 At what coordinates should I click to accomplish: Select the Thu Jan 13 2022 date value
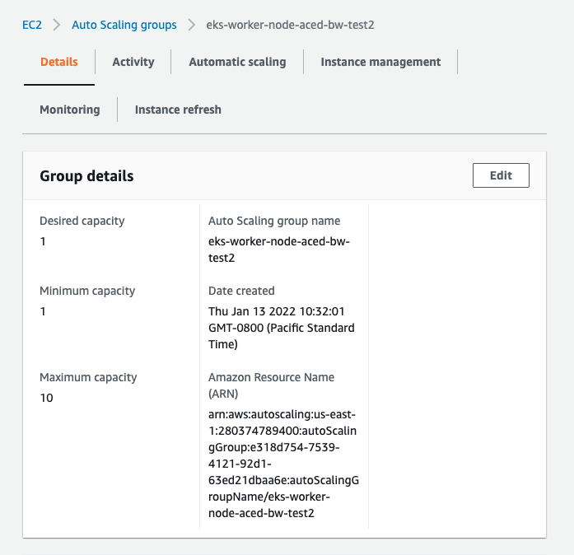point(281,328)
